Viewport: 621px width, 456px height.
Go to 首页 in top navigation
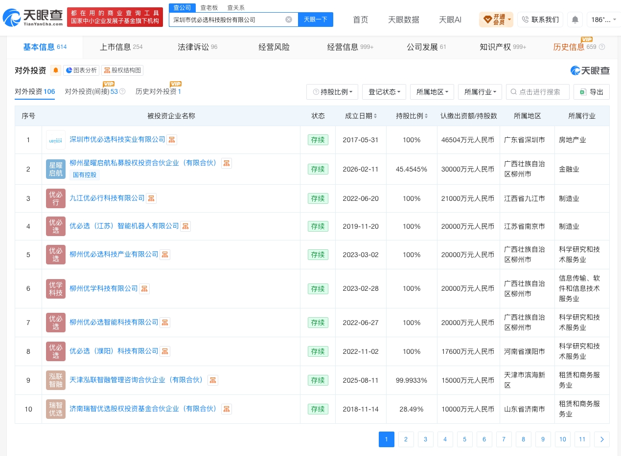pos(361,20)
